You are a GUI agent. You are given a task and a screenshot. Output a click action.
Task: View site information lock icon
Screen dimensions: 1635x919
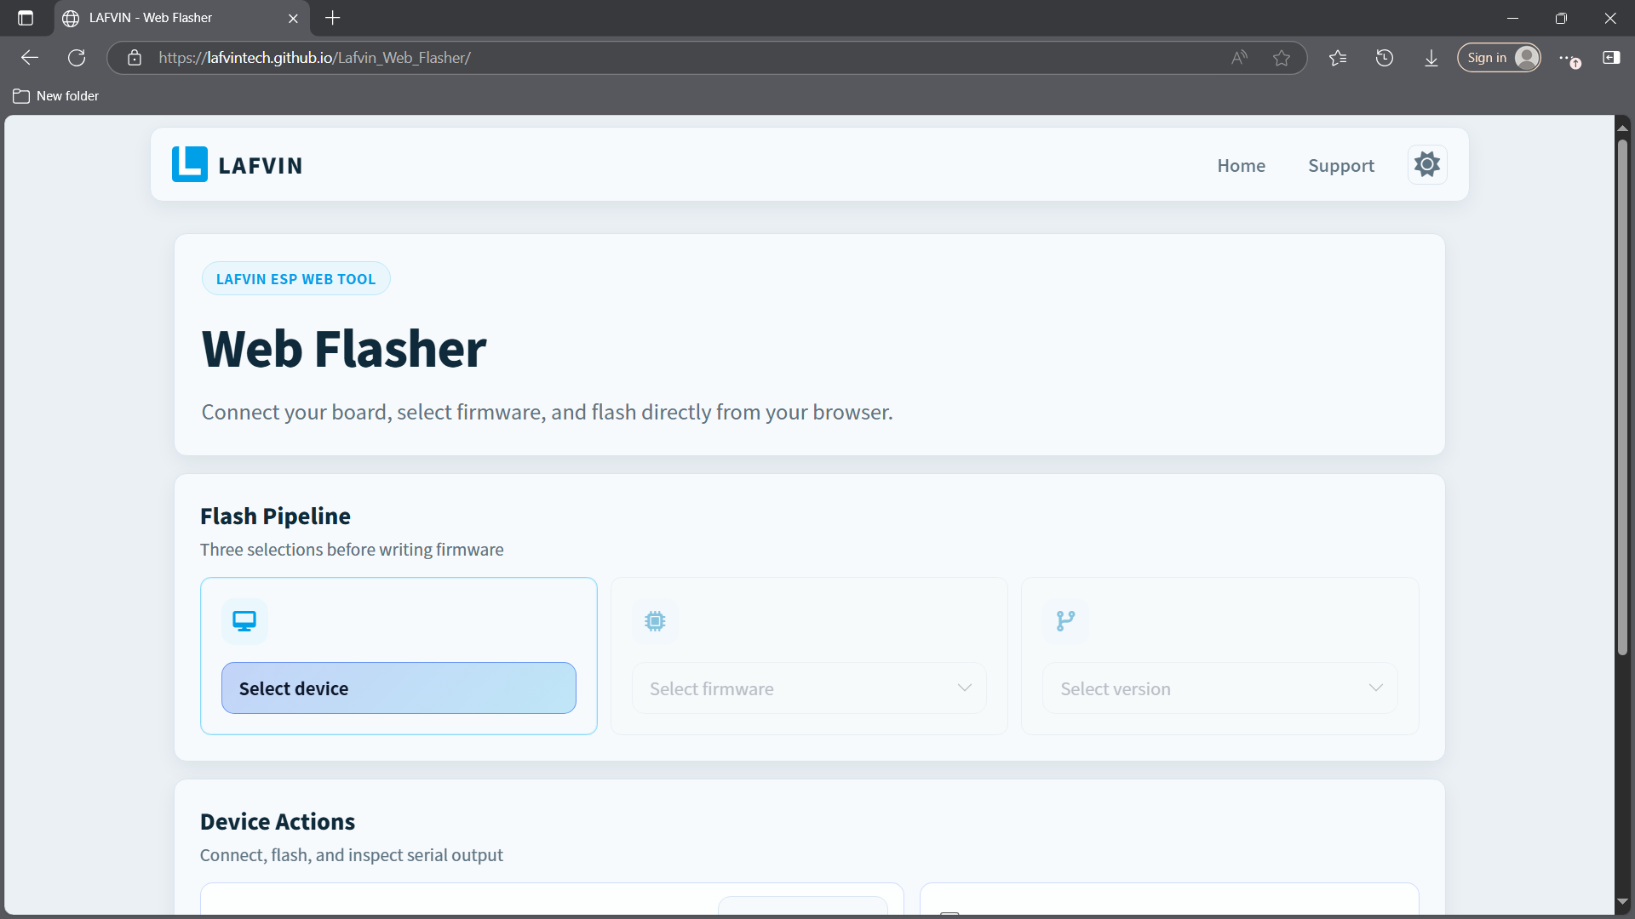pos(135,58)
